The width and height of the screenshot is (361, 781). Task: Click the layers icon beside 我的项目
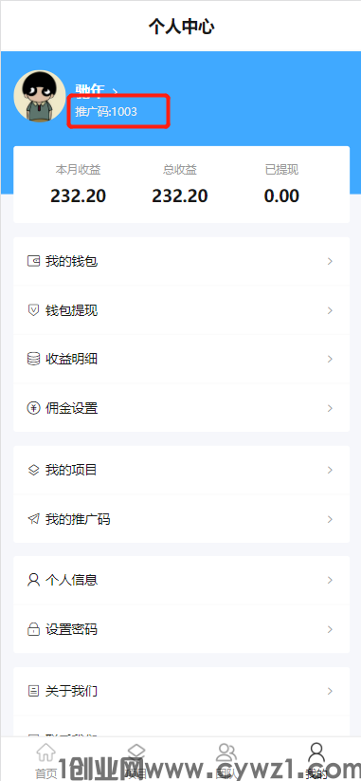tap(33, 470)
